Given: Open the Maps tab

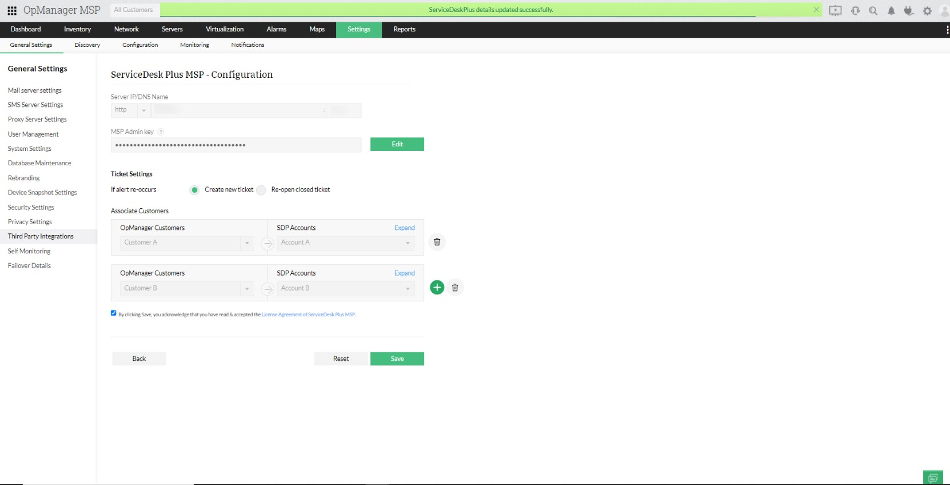Looking at the screenshot, I should (317, 29).
